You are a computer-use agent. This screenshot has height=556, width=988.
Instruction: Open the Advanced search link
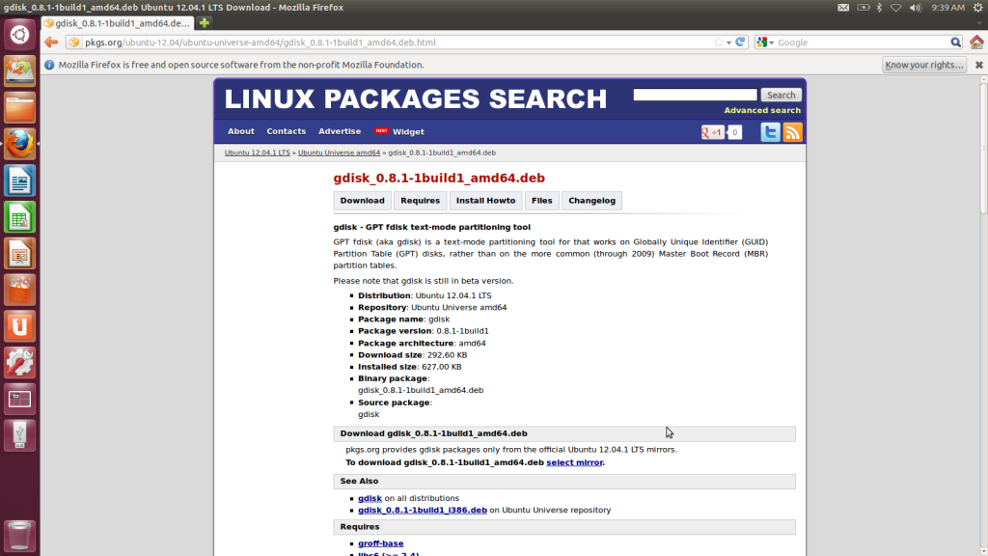[762, 110]
